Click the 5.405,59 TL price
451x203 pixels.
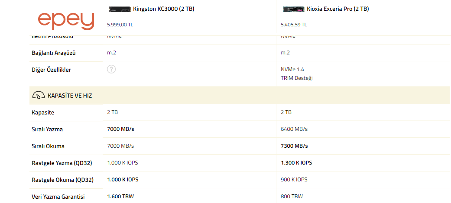[x=294, y=25]
